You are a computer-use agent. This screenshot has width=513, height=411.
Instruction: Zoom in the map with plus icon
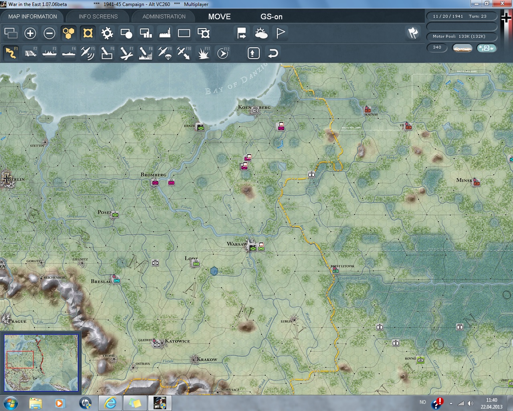tap(30, 33)
